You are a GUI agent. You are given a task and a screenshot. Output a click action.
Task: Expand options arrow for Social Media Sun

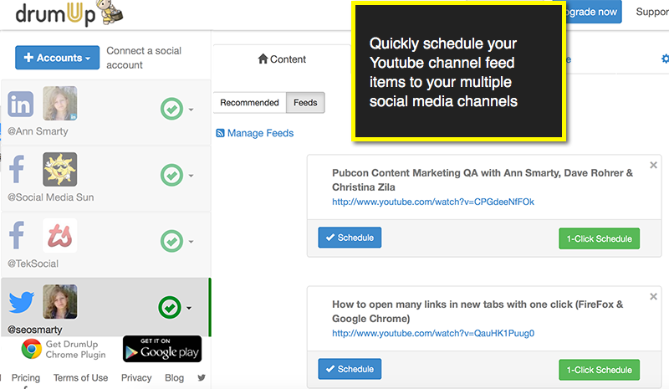click(192, 176)
